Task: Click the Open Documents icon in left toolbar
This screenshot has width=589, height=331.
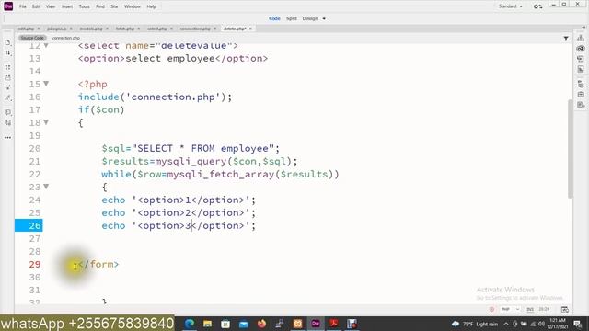Action: click(7, 42)
